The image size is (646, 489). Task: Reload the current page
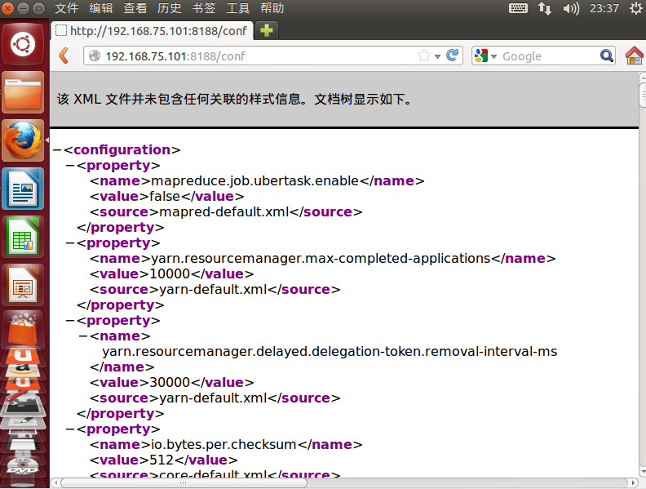452,56
